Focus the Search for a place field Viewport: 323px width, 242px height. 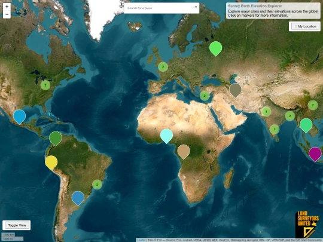(161, 8)
